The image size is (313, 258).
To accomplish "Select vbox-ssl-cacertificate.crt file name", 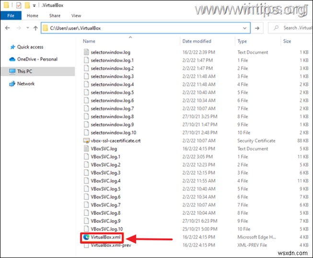I will coord(116,141).
